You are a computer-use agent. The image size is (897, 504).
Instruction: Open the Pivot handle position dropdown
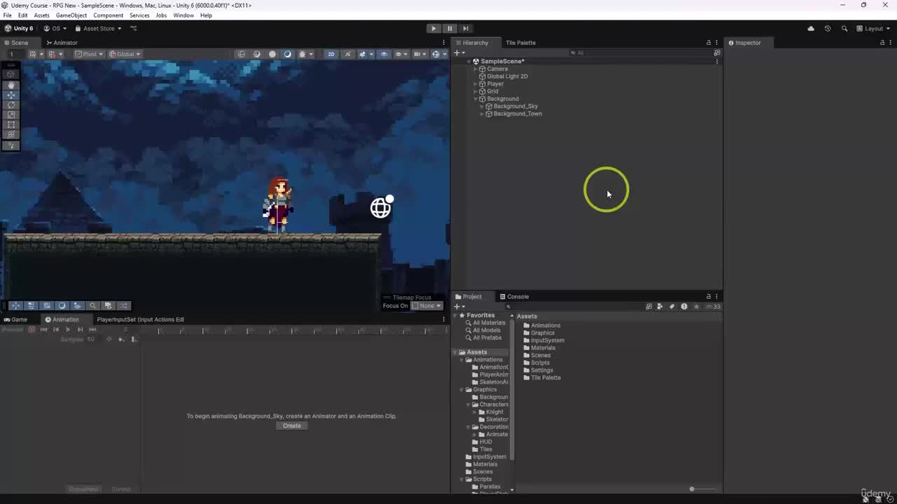click(90, 54)
